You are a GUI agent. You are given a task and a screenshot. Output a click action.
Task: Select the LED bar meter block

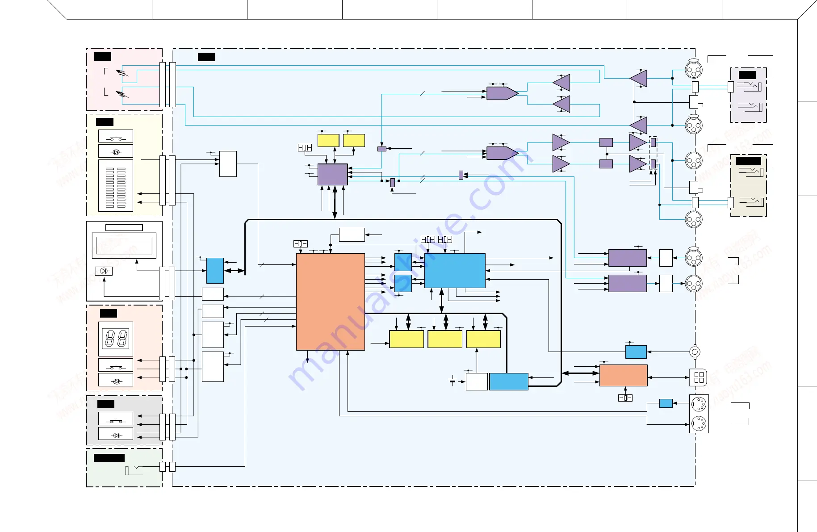pos(116,185)
